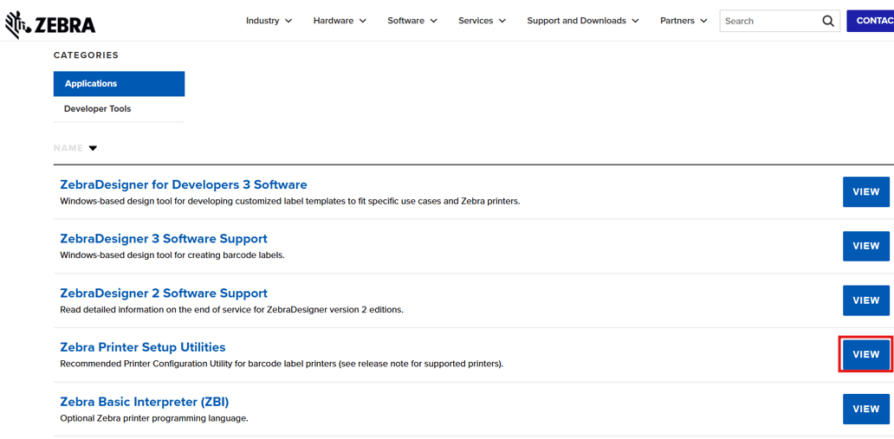Click View for Zebra Printer Setup Utilities
This screenshot has width=894, height=439.
pos(865,354)
